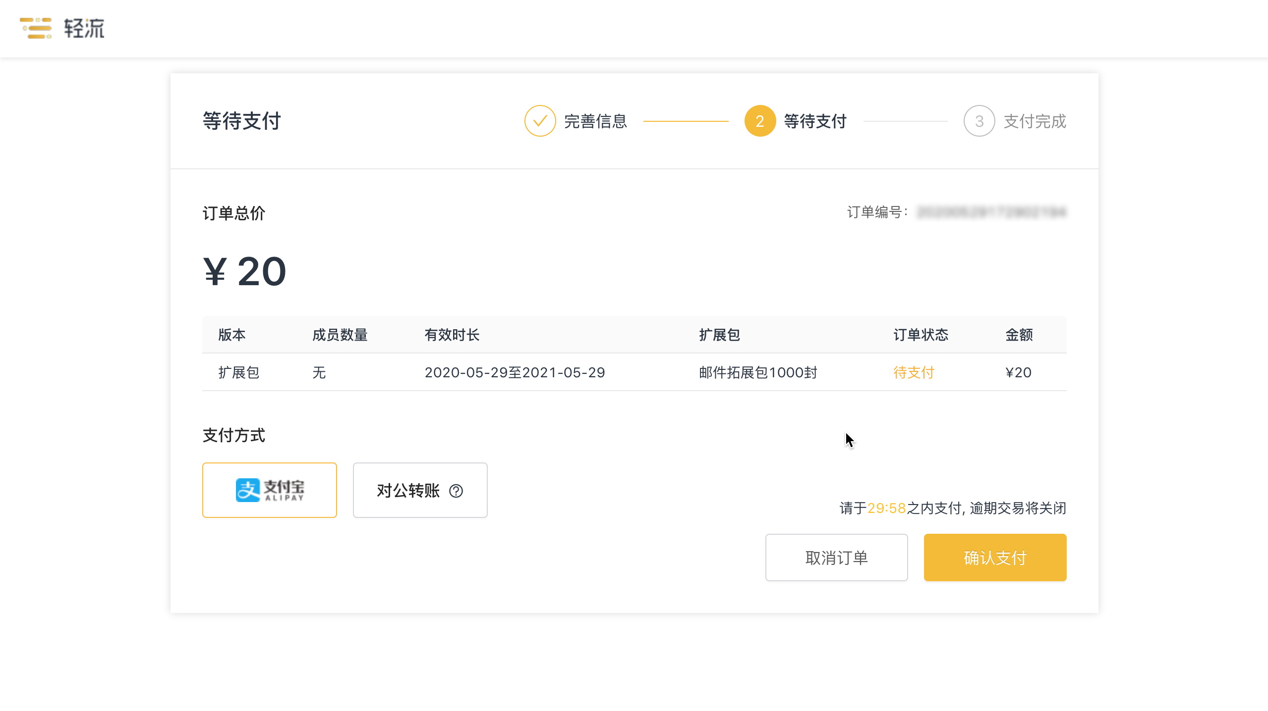The height and width of the screenshot is (711, 1268).
Task: Click the 29:58 countdown timer
Action: click(887, 508)
